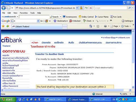
Task: Open the Help menu
Action: click(39, 13)
